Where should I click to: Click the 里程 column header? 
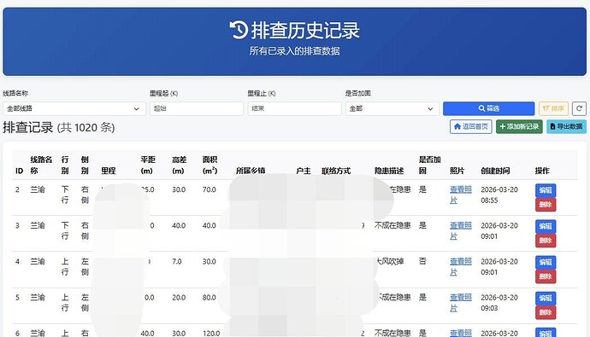109,171
